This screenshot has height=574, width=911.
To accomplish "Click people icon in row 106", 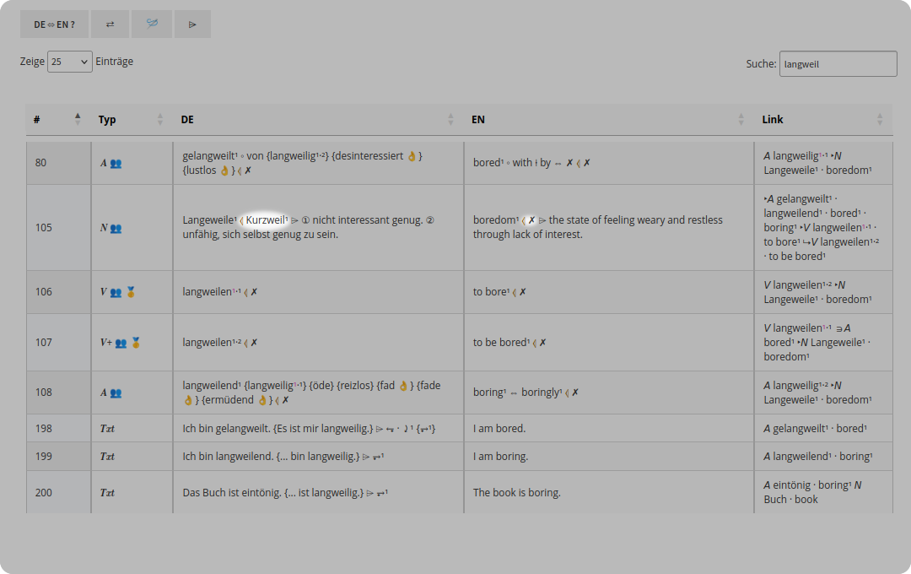I will (x=116, y=292).
